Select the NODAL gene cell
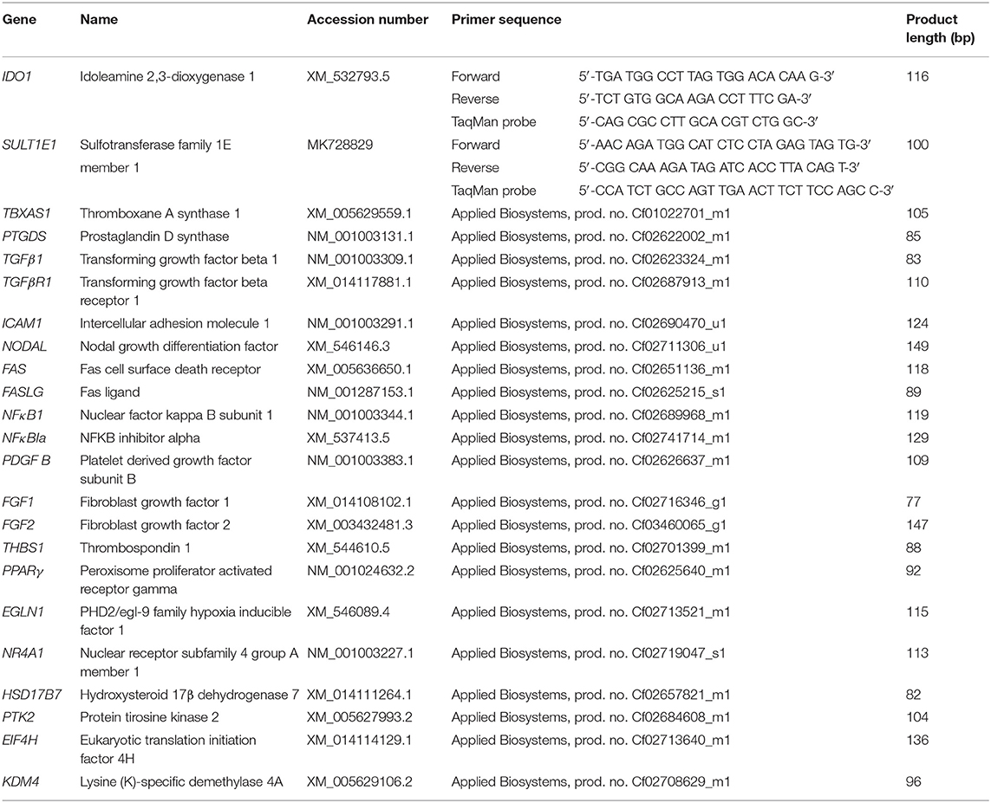 coord(24,346)
